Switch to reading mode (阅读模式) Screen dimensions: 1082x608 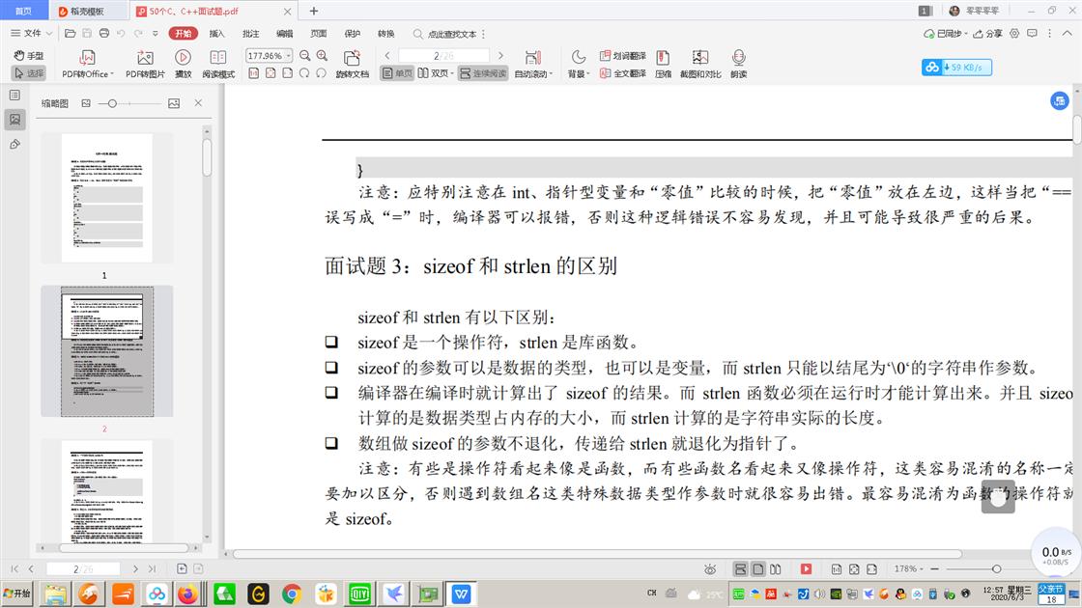[x=218, y=64]
